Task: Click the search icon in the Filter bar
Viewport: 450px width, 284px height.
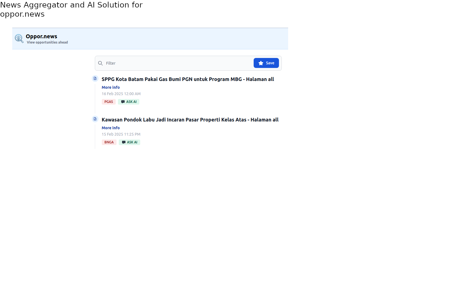Action: (100, 63)
